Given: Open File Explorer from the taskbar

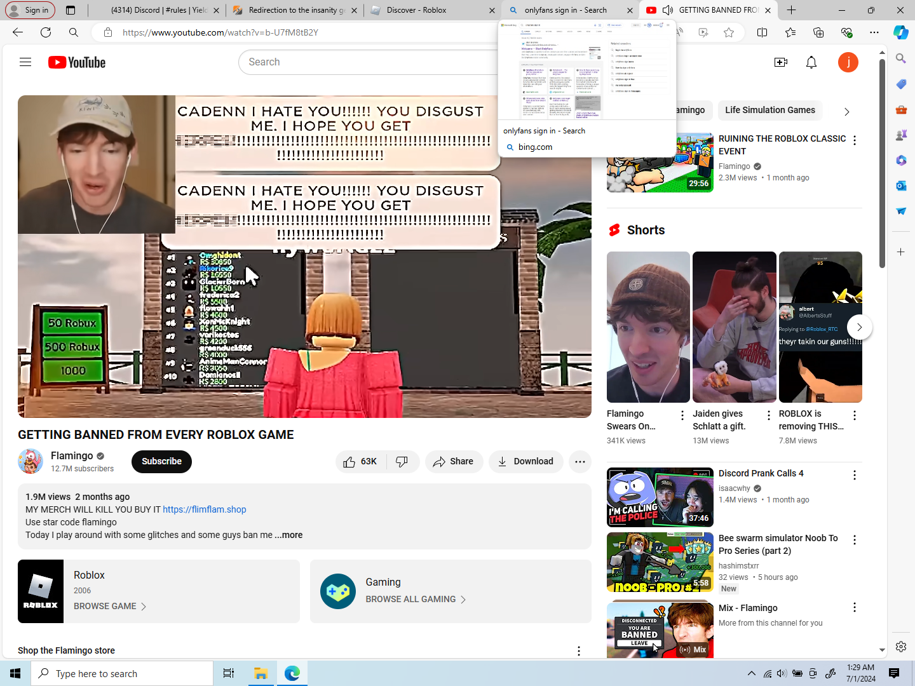Looking at the screenshot, I should (261, 674).
